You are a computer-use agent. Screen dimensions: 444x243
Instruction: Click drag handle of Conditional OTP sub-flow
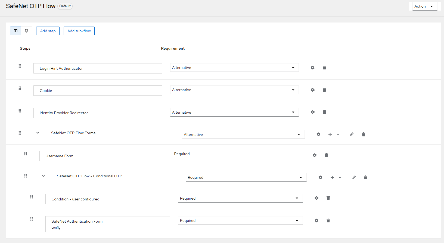click(x=26, y=176)
